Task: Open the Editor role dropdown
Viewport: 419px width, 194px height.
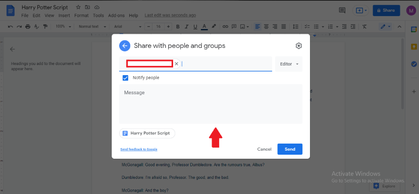Action: point(289,64)
